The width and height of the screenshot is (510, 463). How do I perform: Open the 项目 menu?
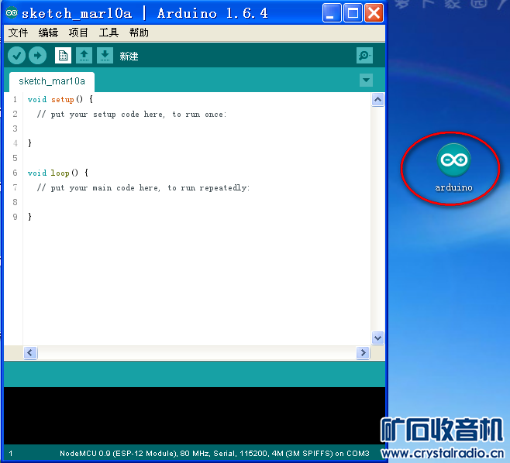point(78,33)
